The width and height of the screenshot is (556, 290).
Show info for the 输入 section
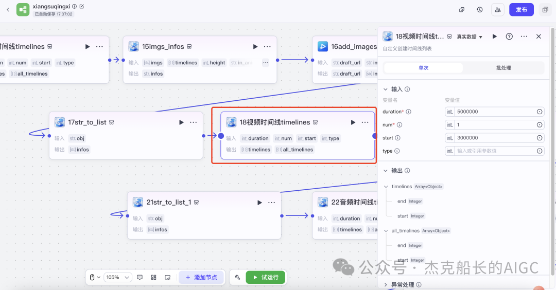coord(407,89)
